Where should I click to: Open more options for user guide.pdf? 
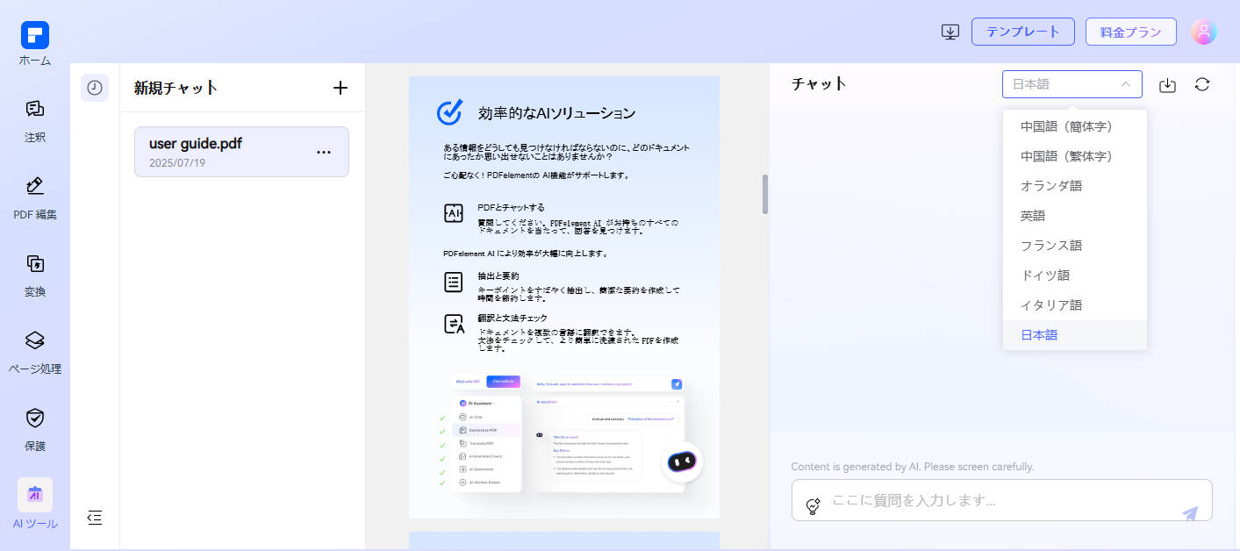(x=324, y=152)
